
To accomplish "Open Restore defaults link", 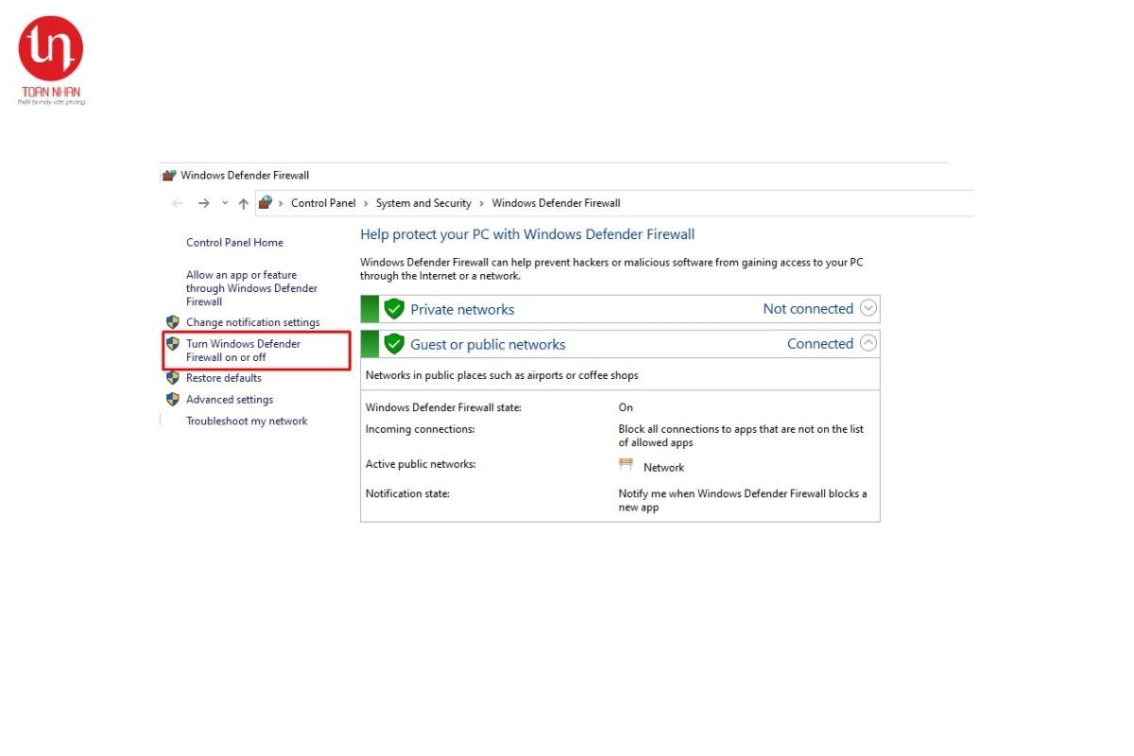I will coord(224,378).
